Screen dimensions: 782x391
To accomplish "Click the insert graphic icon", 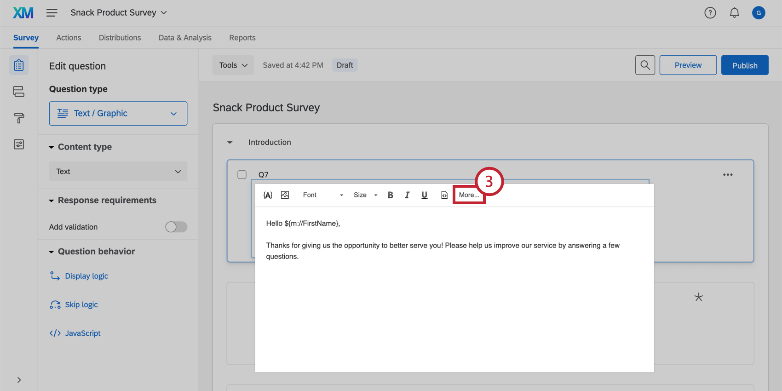I will (285, 195).
